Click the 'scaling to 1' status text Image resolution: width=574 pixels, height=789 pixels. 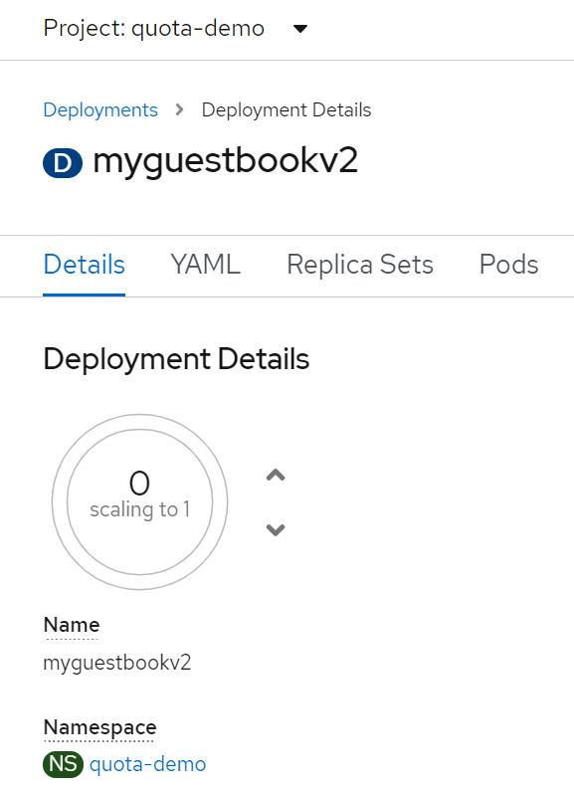pos(140,509)
